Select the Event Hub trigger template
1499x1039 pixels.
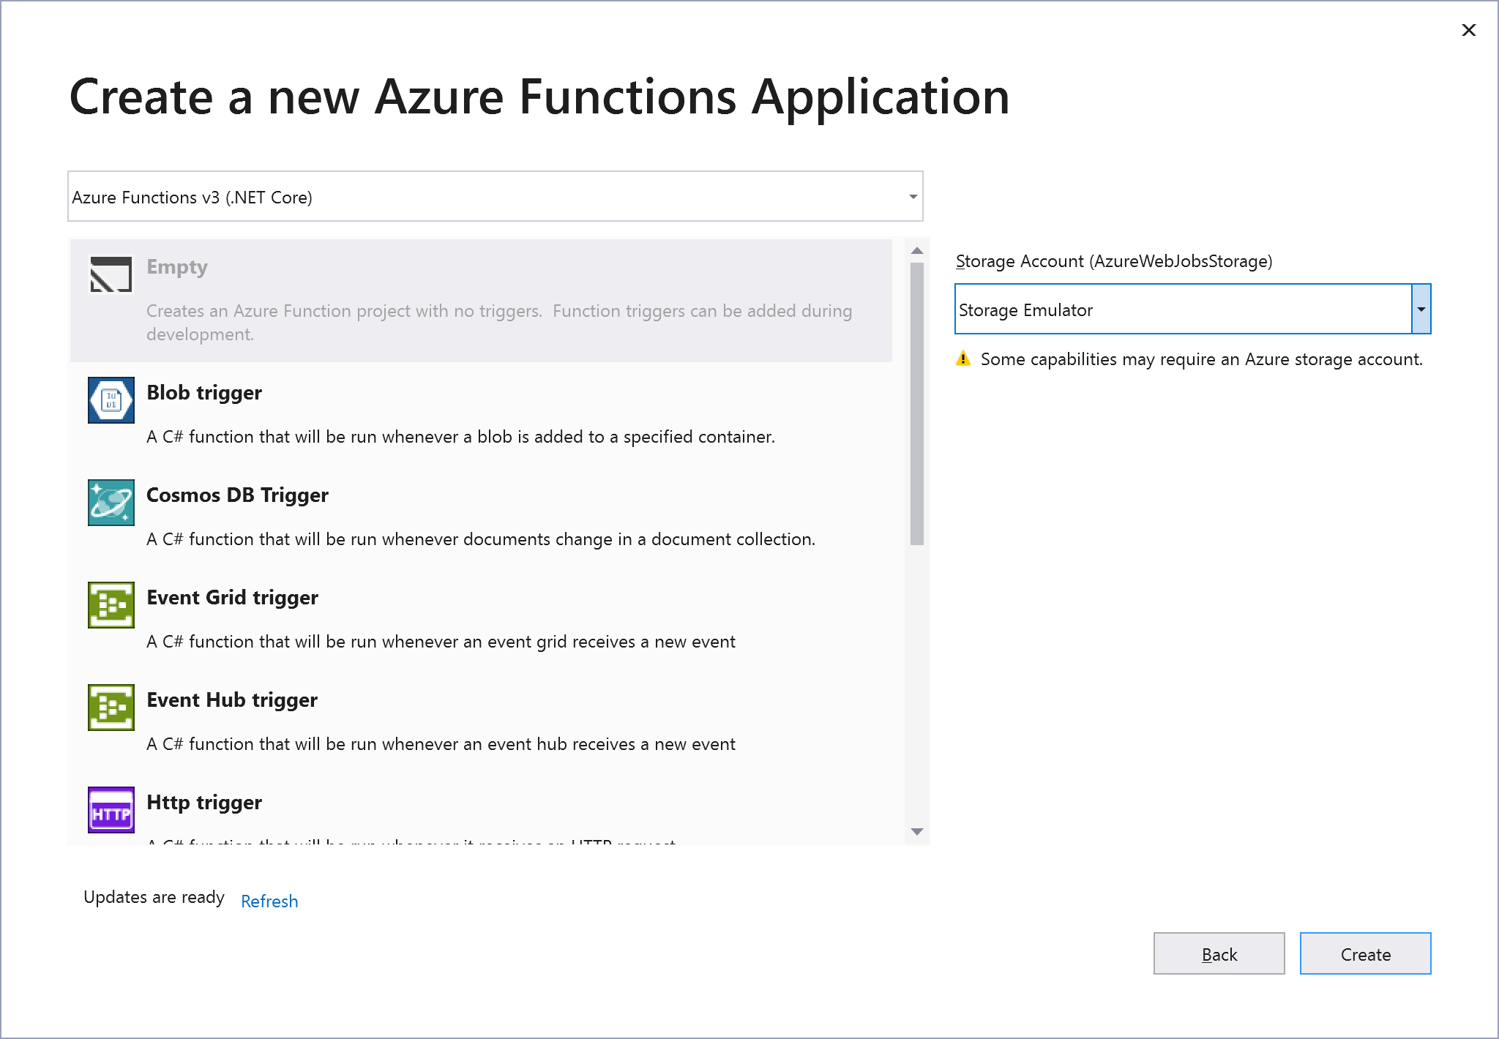[439, 721]
